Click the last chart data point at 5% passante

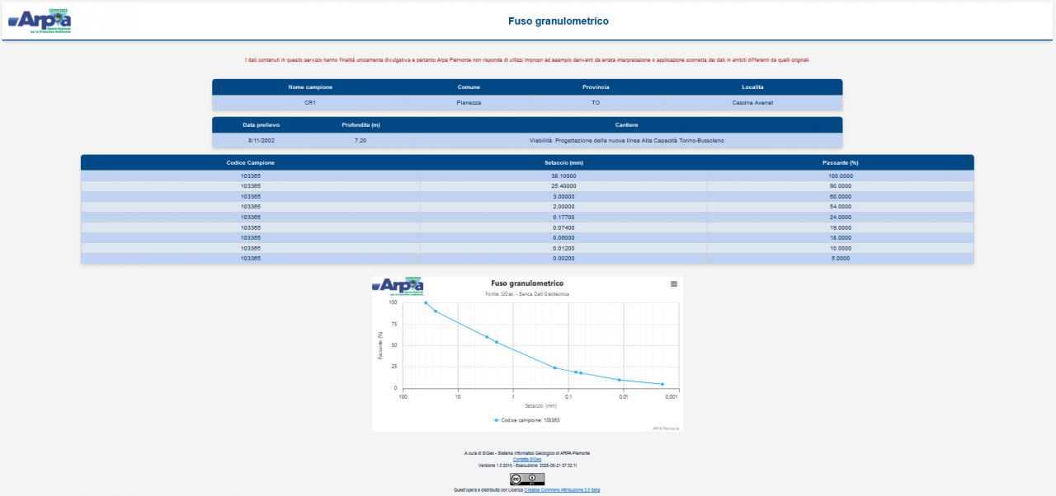point(662,384)
